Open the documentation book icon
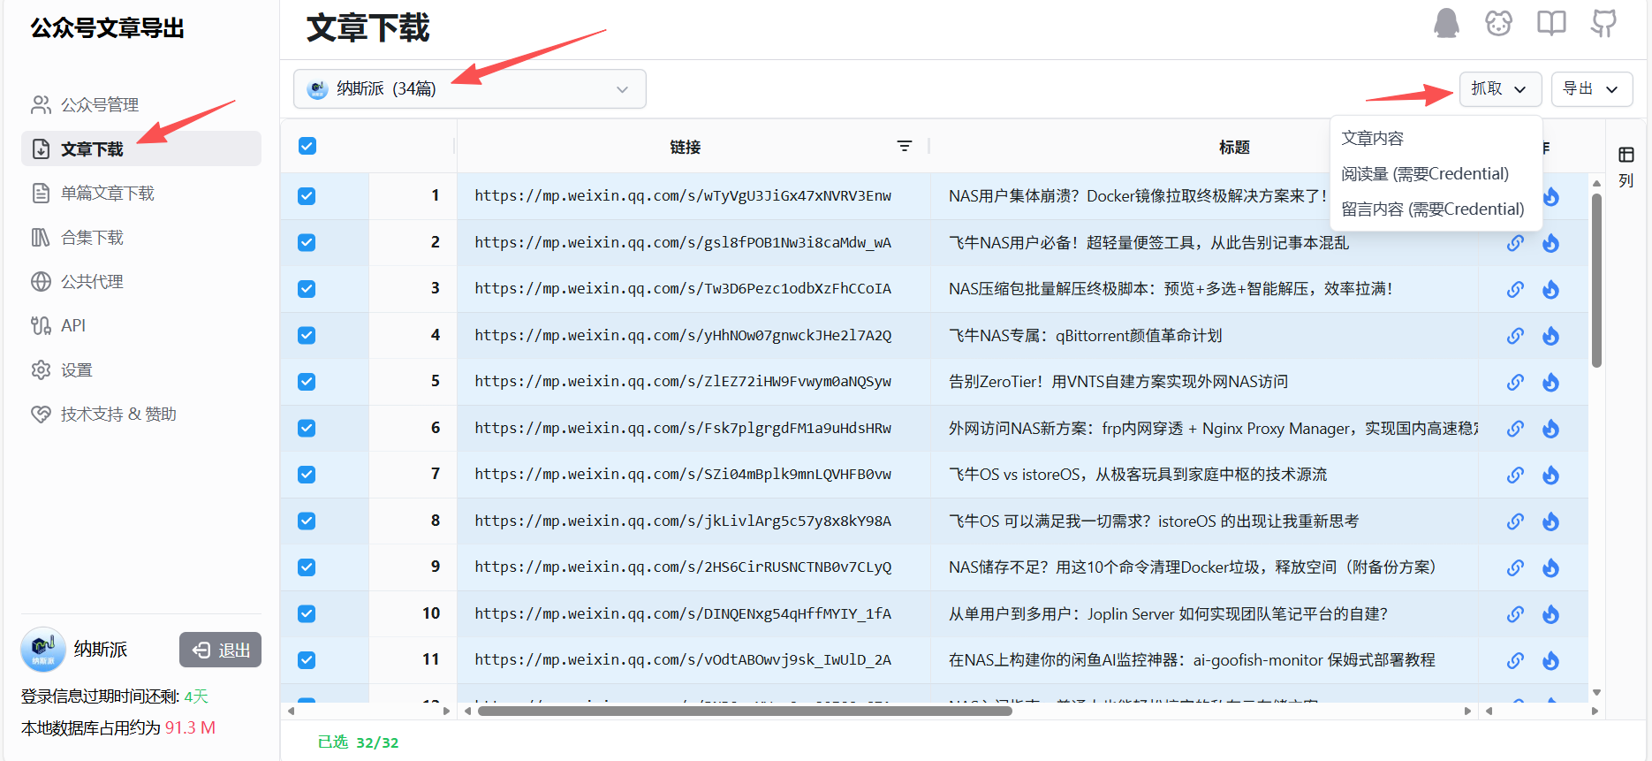The image size is (1652, 761). click(1551, 24)
